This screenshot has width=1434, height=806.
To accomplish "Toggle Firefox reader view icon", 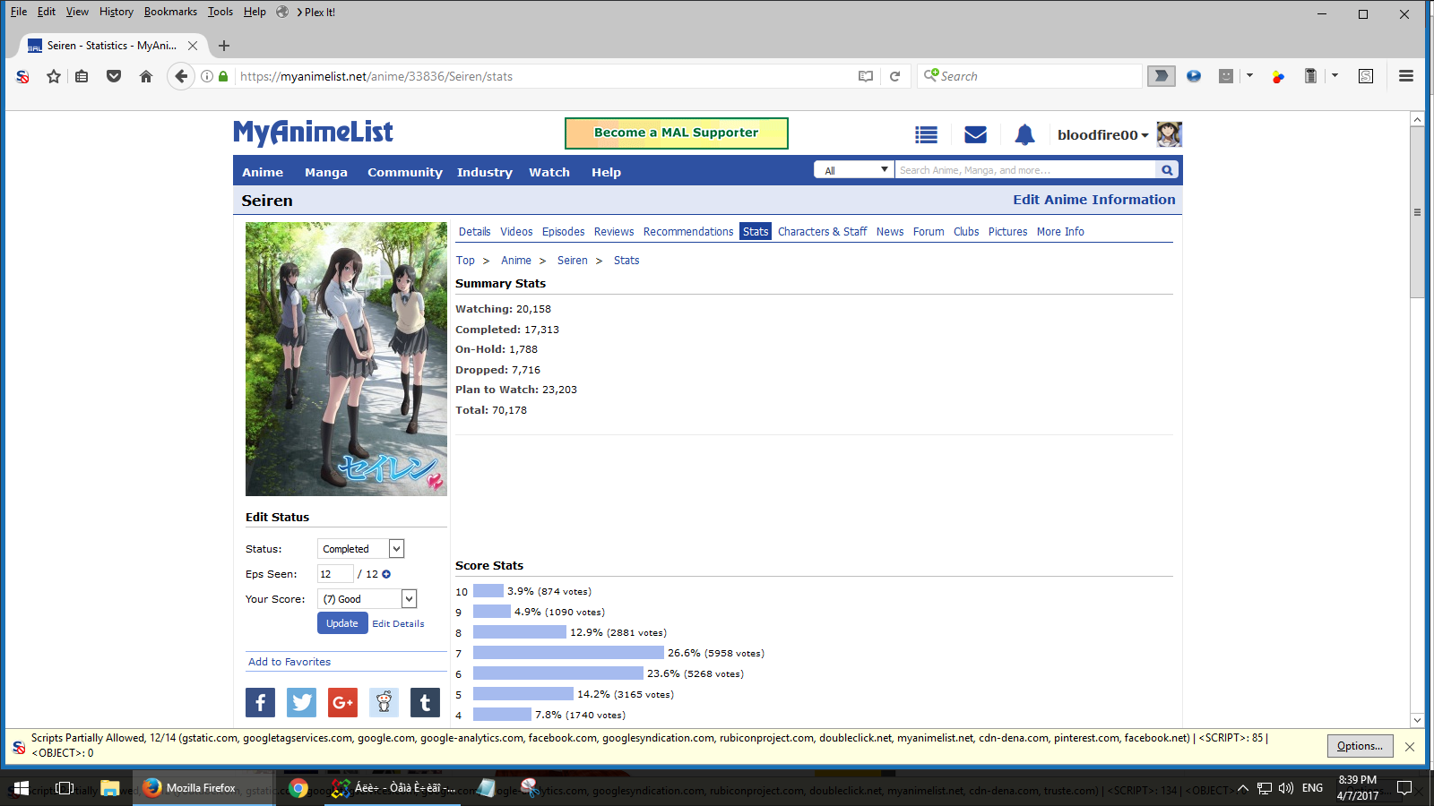I will point(865,77).
